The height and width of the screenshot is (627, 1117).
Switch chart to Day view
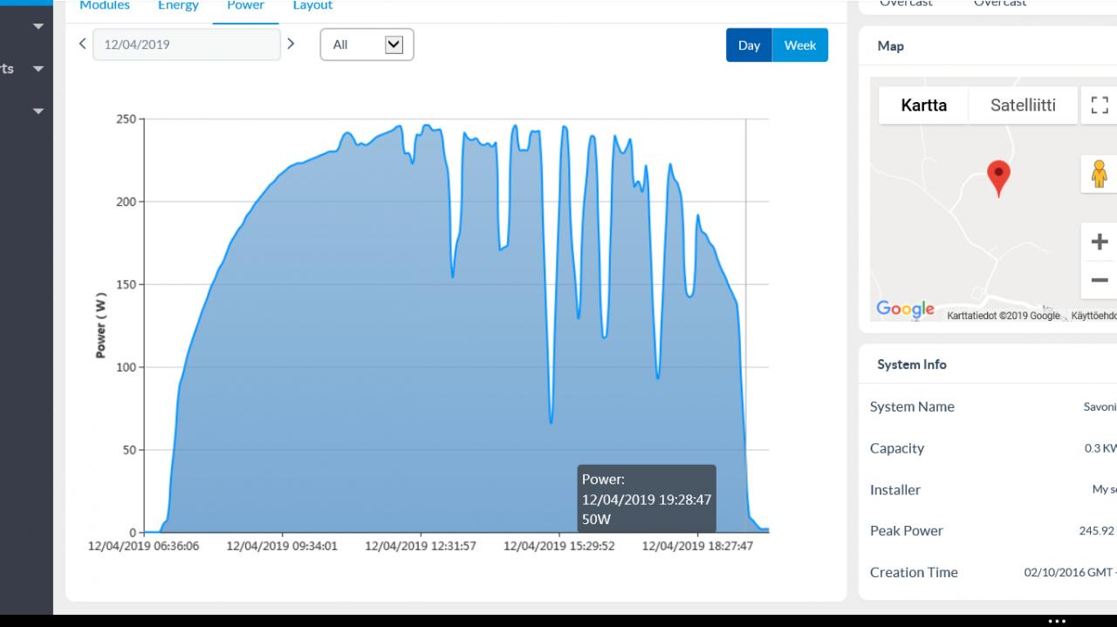point(749,45)
